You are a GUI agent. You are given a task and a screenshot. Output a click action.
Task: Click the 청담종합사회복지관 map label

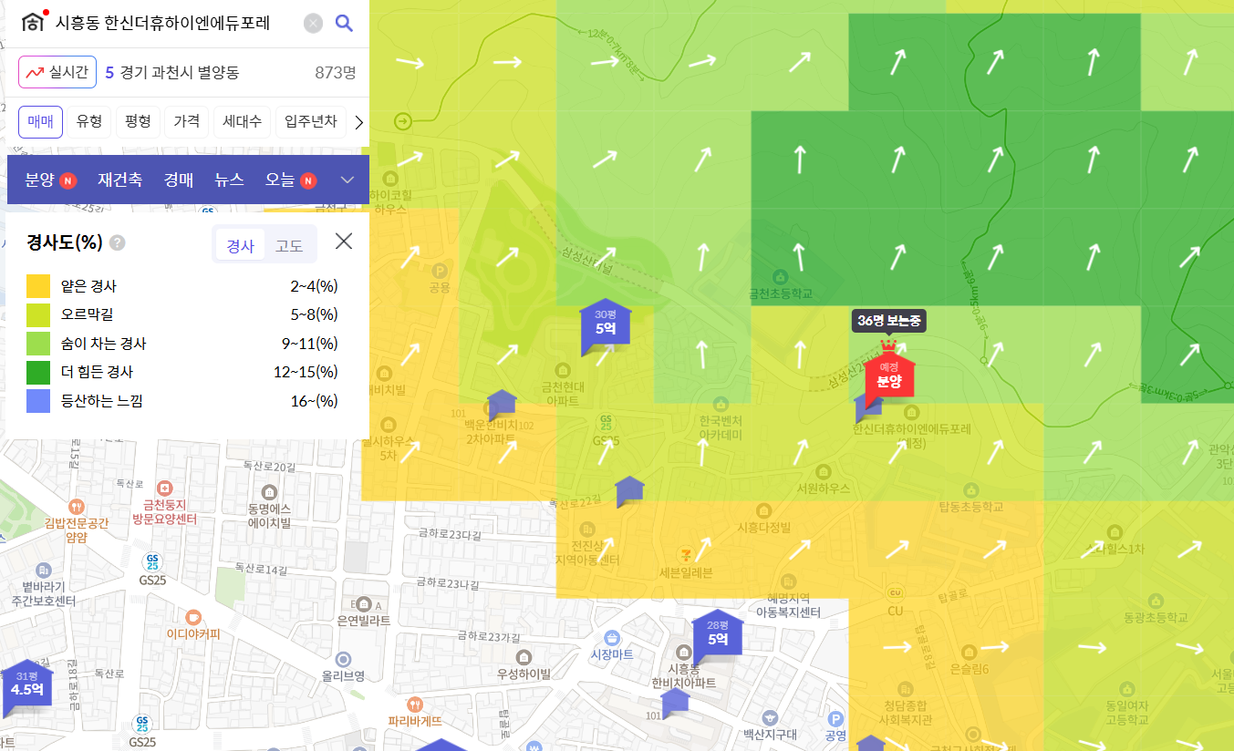click(906, 712)
